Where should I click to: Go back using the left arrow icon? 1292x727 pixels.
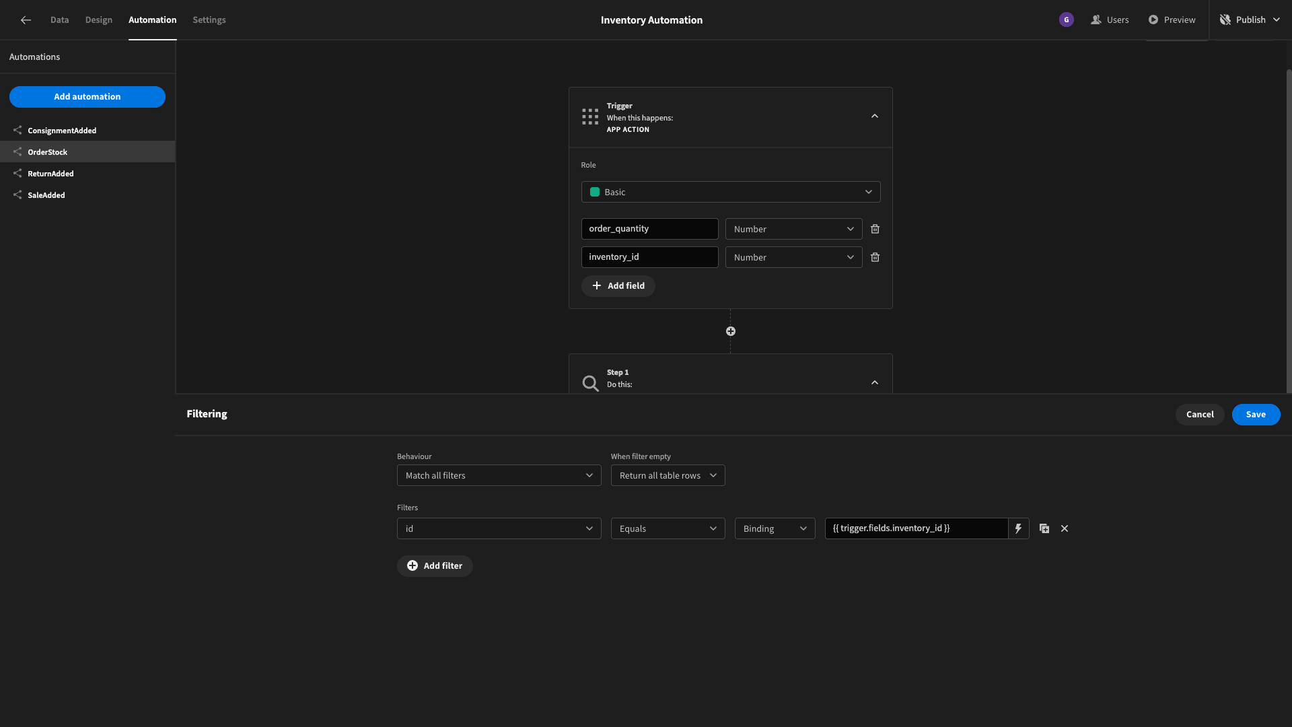[x=26, y=20]
